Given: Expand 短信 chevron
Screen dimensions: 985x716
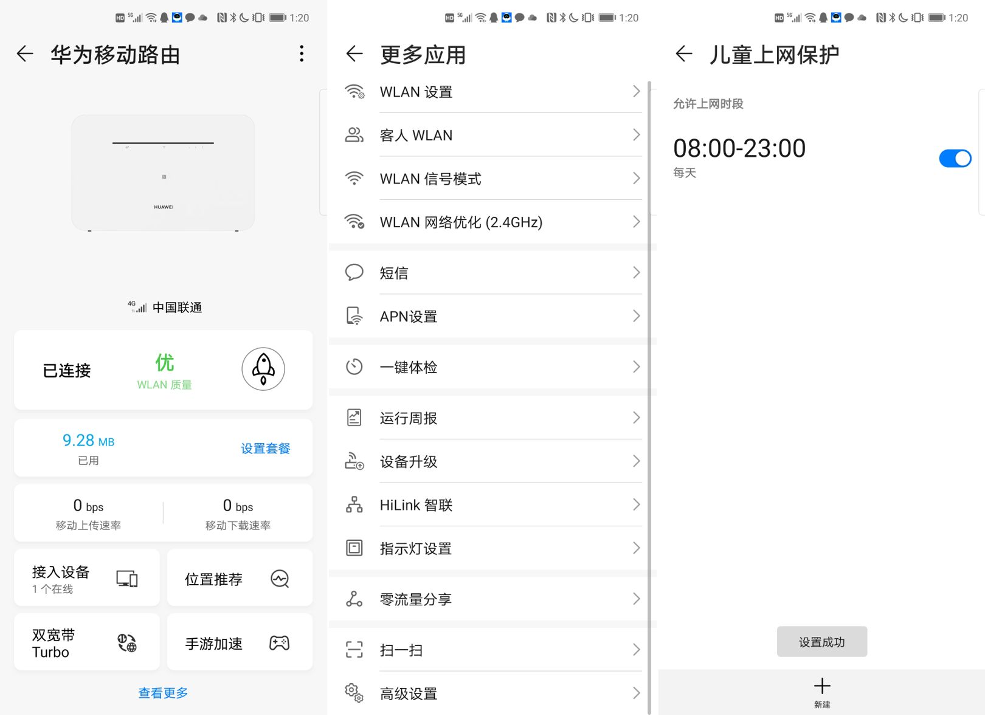Looking at the screenshot, I should click(x=637, y=272).
